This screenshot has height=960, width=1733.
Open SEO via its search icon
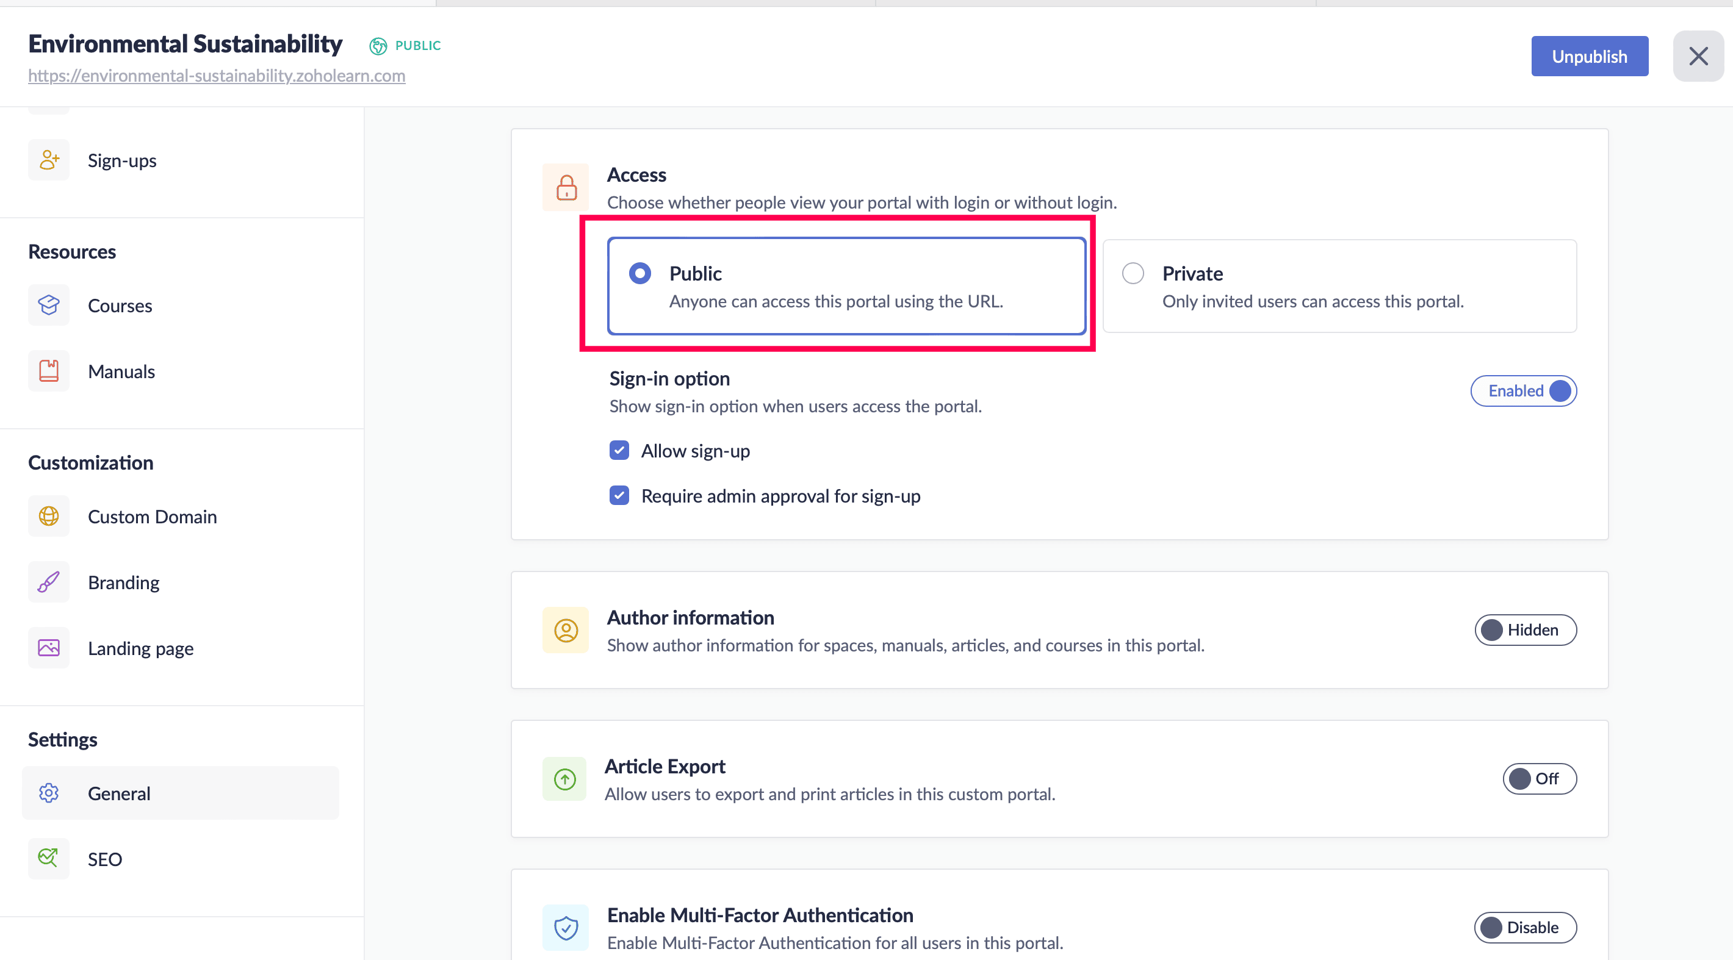coord(48,859)
